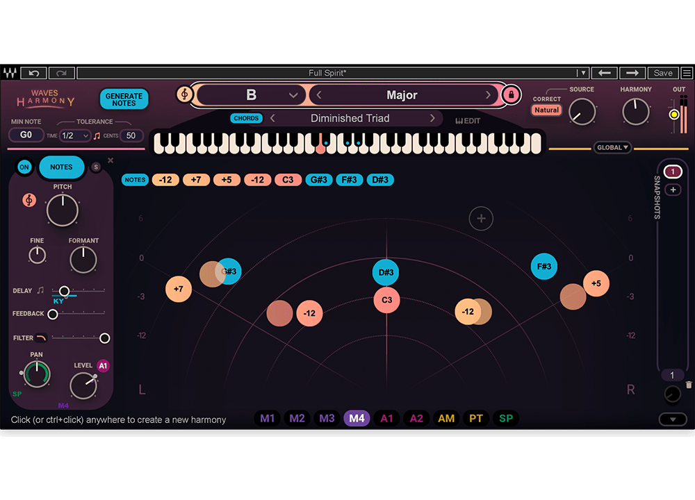Select the M1 modulator tab

pos(268,419)
